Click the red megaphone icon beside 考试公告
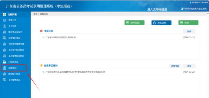Image resolution: width=209 pixels, height=98 pixels. pos(42,31)
